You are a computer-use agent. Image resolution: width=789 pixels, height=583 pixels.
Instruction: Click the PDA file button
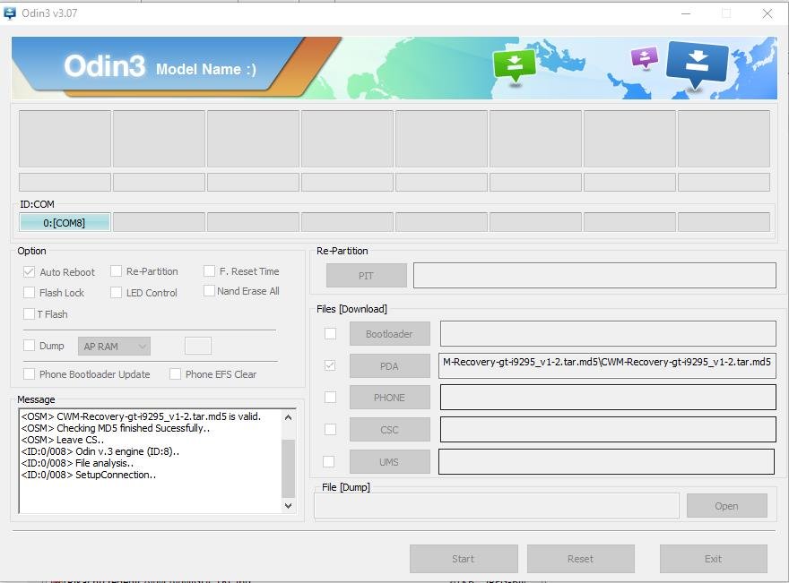pyautogui.click(x=389, y=366)
